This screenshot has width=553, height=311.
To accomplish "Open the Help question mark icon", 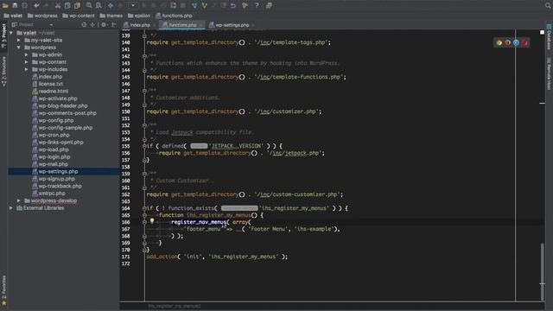I will (257, 6).
